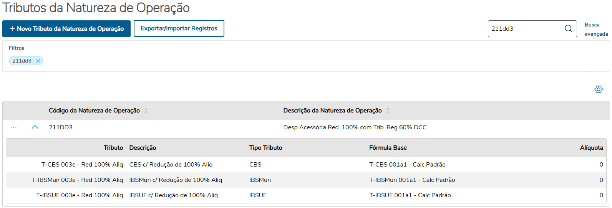This screenshot has height=208, width=612.
Task: Click the Alíquota column header
Action: (x=591, y=148)
